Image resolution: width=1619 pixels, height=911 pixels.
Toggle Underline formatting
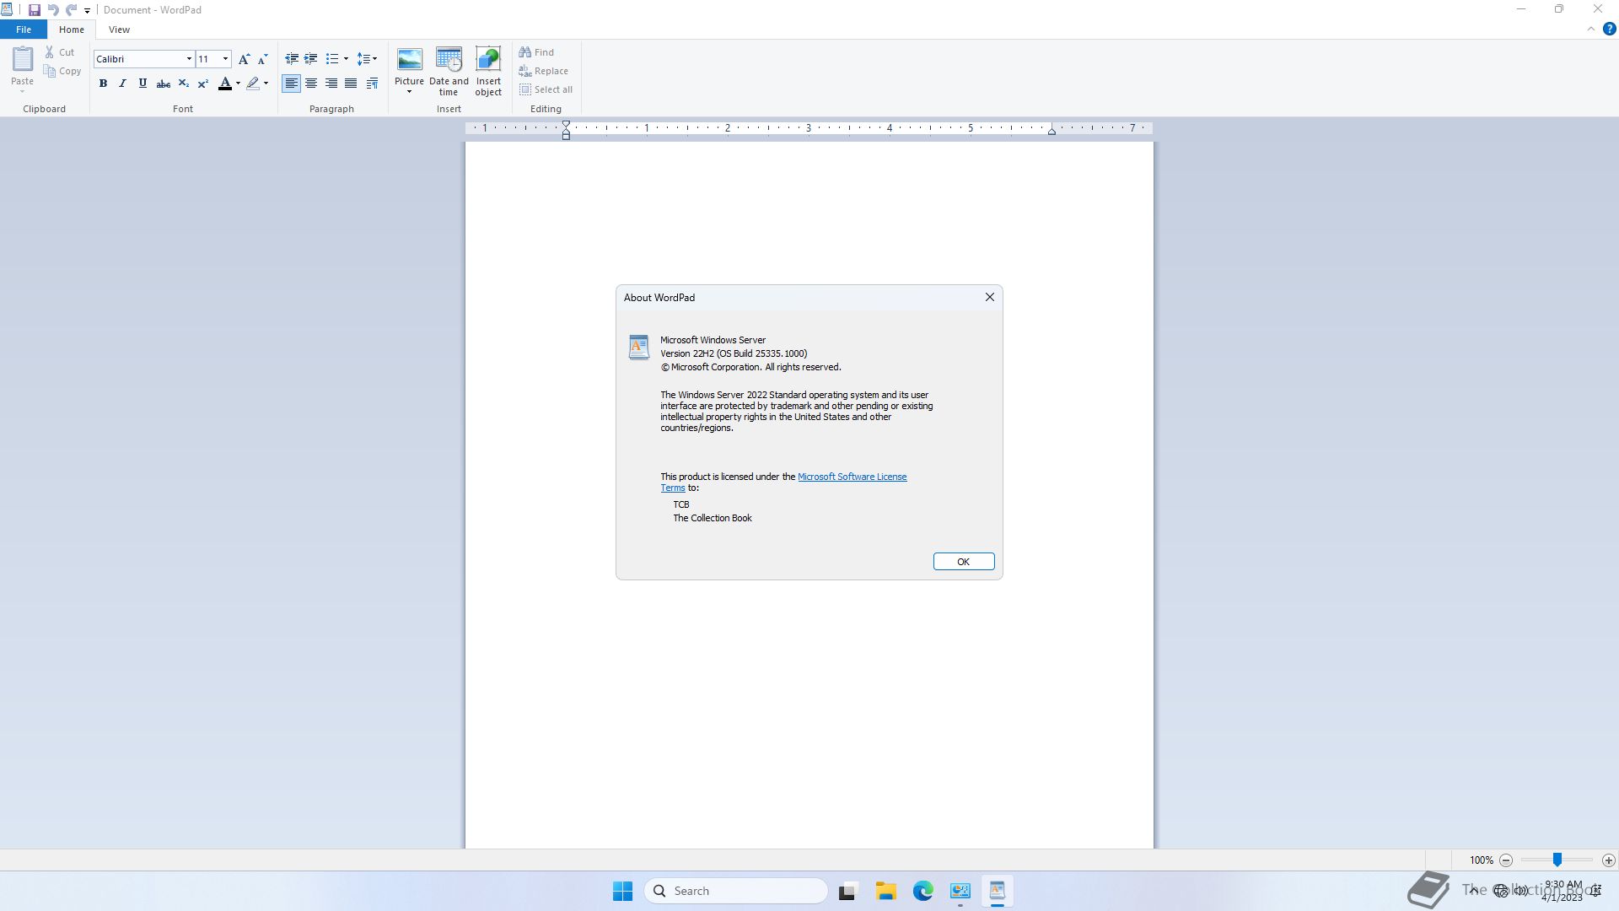(143, 84)
